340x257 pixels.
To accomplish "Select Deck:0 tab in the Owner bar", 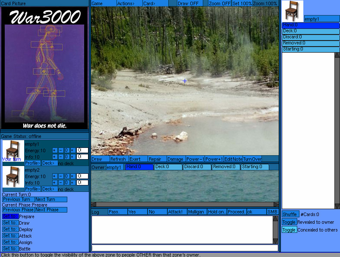I will tap(168, 167).
